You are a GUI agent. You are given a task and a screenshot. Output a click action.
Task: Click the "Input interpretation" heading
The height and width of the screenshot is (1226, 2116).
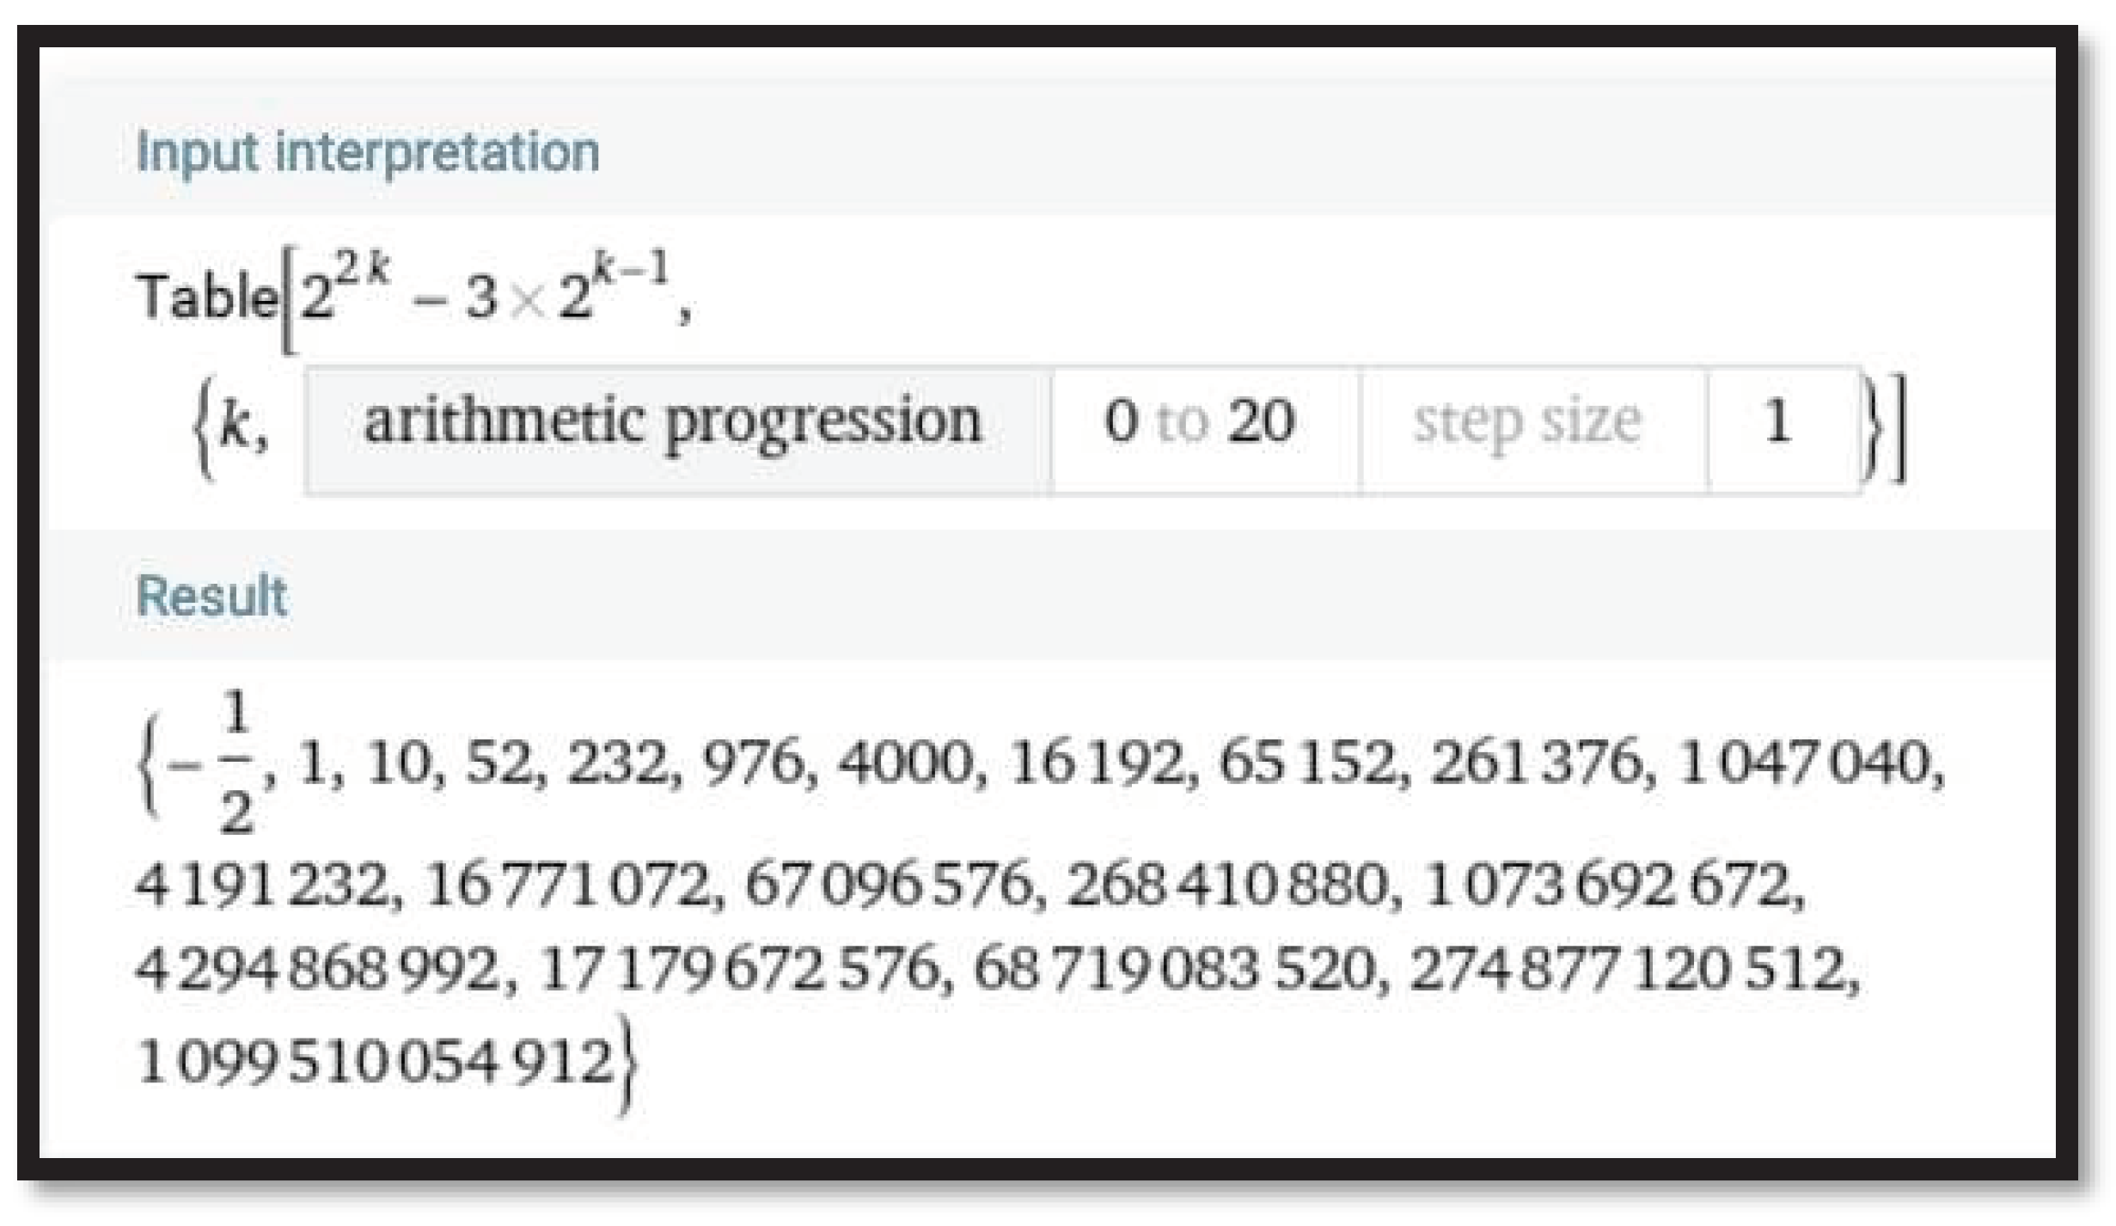(368, 153)
